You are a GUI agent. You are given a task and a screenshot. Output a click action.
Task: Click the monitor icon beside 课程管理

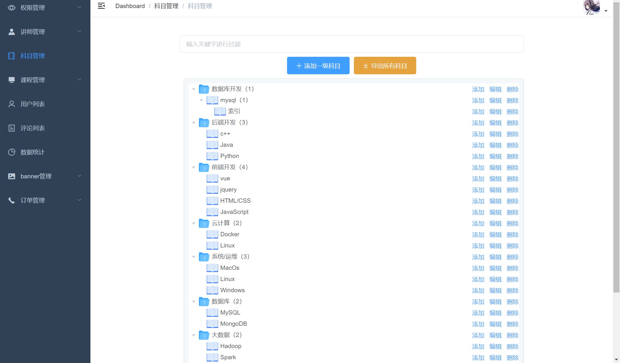(x=11, y=80)
